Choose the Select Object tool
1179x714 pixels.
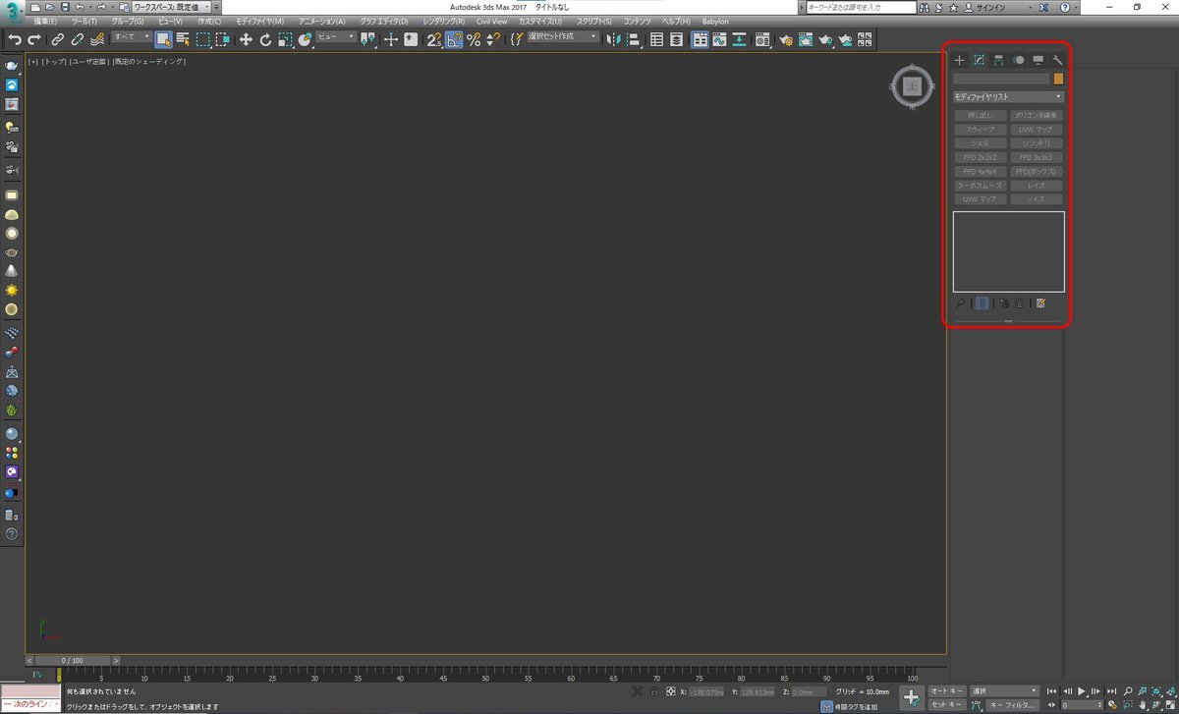click(x=163, y=40)
